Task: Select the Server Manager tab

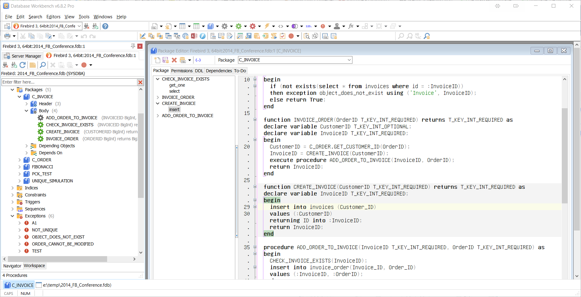Action: (x=23, y=56)
